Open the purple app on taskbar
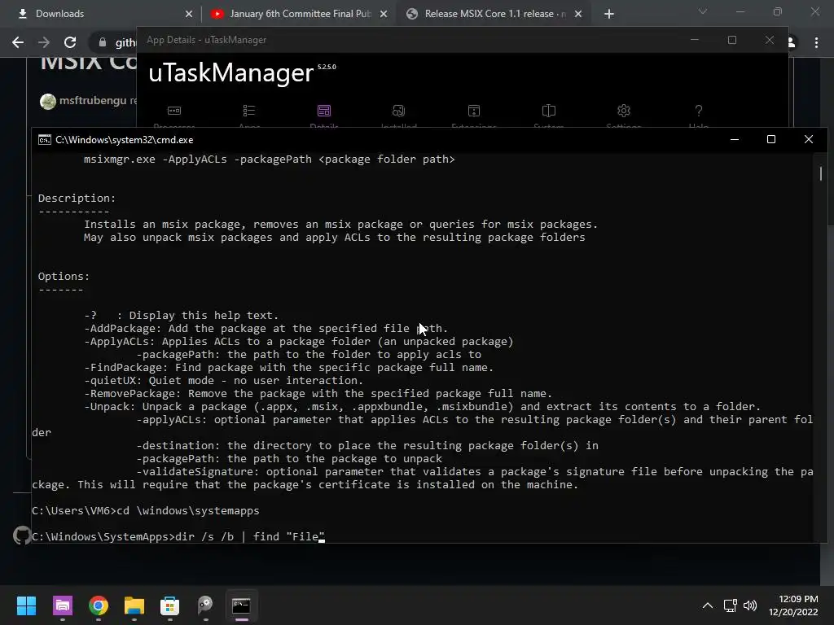834x625 pixels. click(62, 605)
